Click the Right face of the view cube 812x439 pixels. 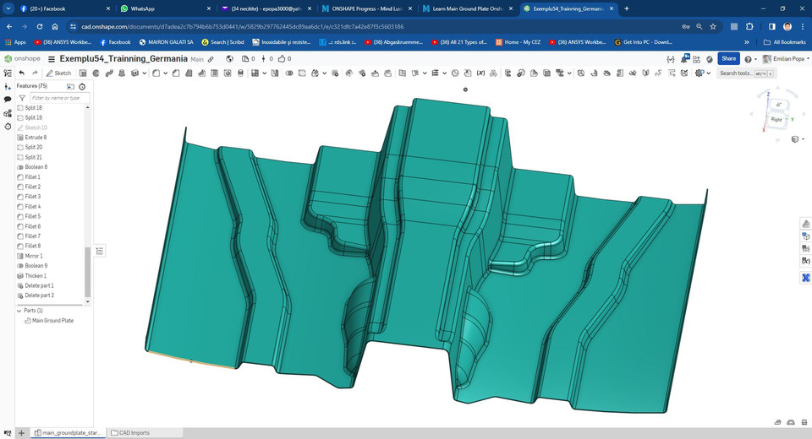776,119
